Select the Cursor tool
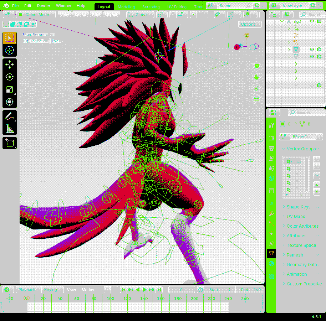Image resolution: width=326 pixels, height=321 pixels. point(10,50)
